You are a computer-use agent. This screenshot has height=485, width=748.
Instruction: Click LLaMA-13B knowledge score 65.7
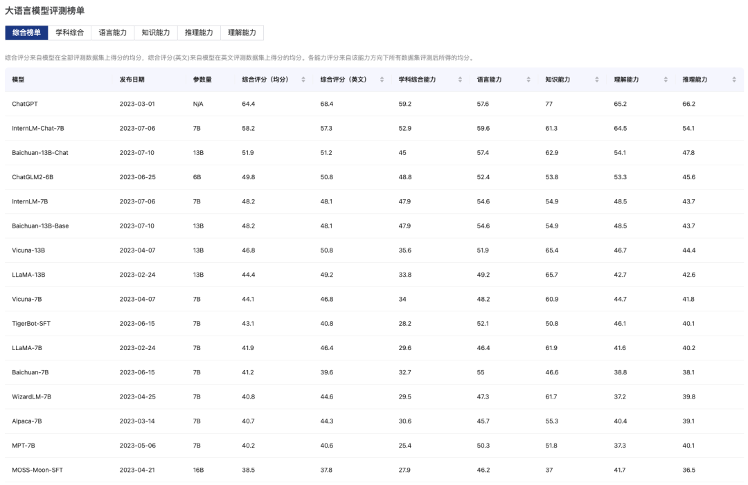(552, 275)
